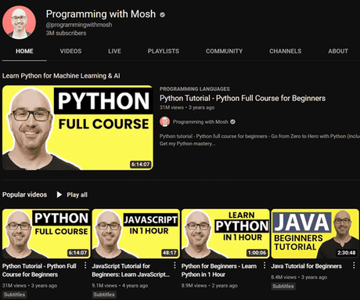Click the 1:00:06 duration badge
The height and width of the screenshot is (300, 360).
pos(257,252)
